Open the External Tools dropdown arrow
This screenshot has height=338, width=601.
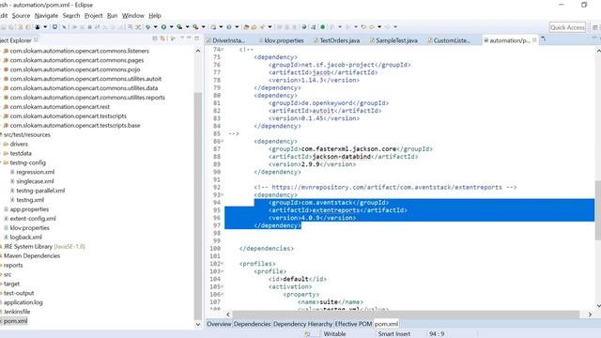coord(203,27)
